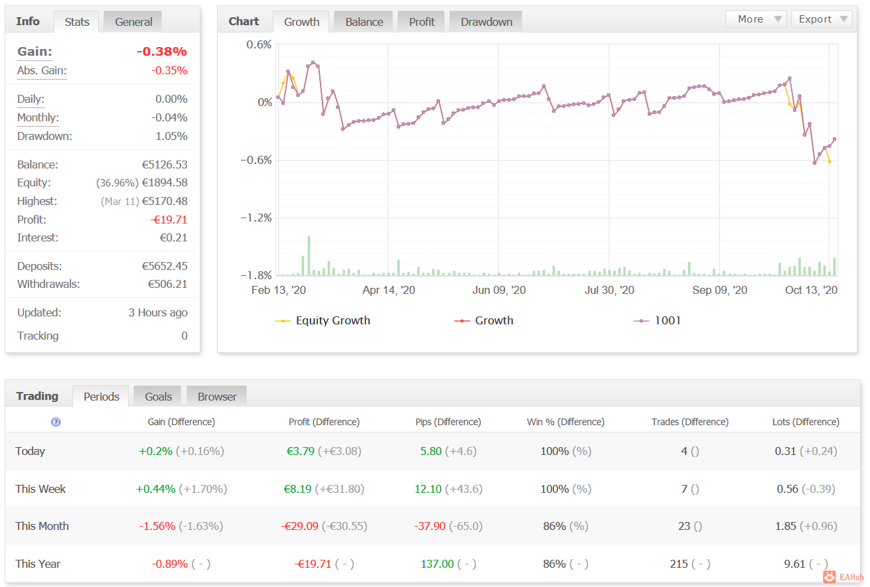Show the Balance chart tab
870x587 pixels.
point(364,22)
